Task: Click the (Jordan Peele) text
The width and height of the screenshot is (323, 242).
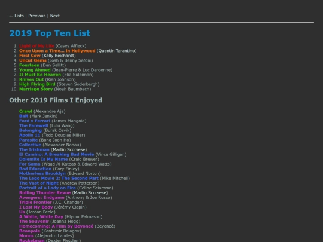Action: [x=41, y=212]
